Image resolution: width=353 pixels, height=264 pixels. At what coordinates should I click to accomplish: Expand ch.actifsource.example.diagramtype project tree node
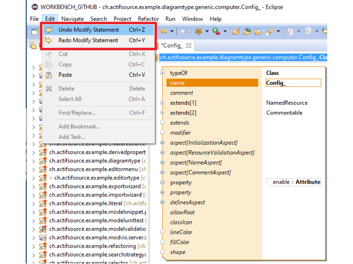pyautogui.click(x=34, y=161)
